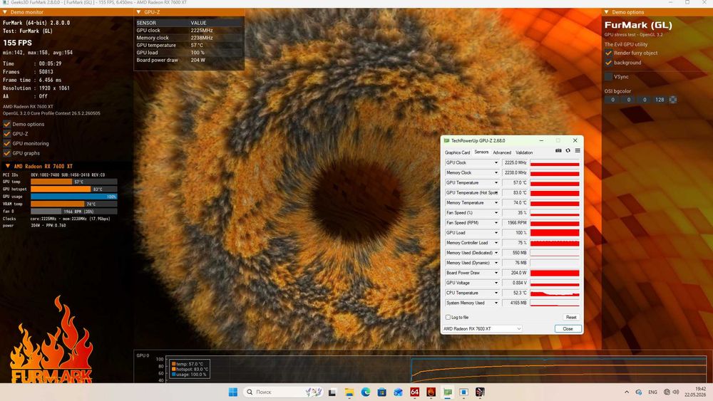
Task: Show hidden system tray icons
Action: click(627, 392)
